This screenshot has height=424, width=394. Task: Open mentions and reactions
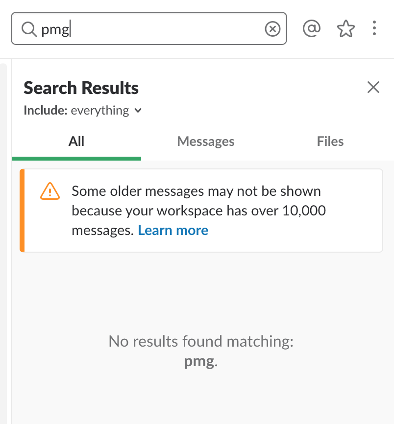[312, 29]
